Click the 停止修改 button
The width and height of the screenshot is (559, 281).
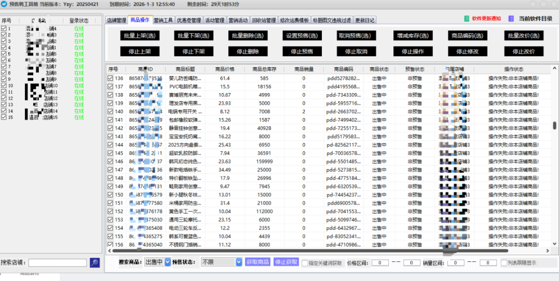coord(467,51)
